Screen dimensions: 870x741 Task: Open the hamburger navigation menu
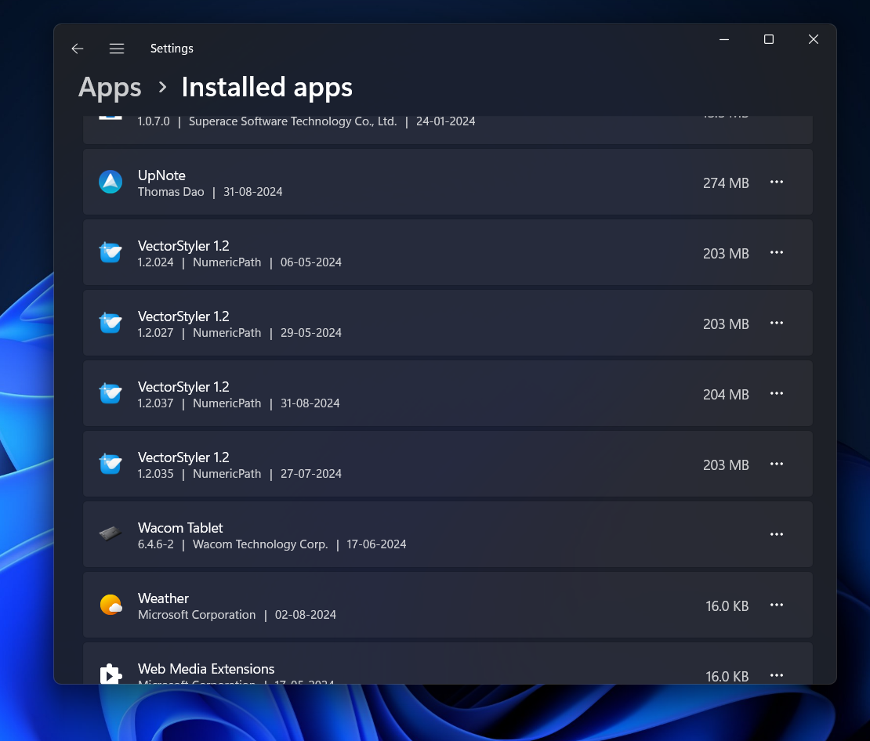click(x=117, y=49)
